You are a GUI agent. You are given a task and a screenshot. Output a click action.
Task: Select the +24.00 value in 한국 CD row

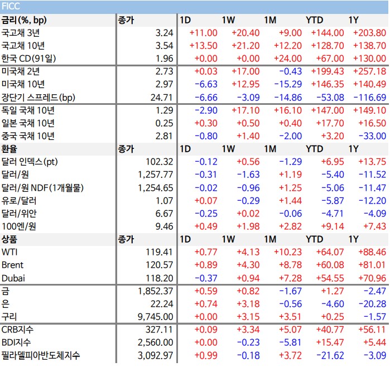(288, 59)
